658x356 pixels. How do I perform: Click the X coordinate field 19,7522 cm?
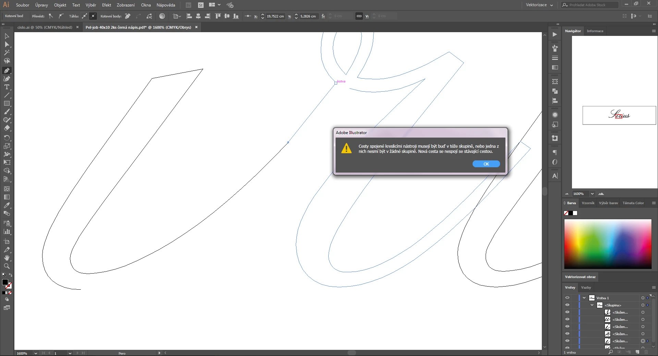click(x=276, y=16)
